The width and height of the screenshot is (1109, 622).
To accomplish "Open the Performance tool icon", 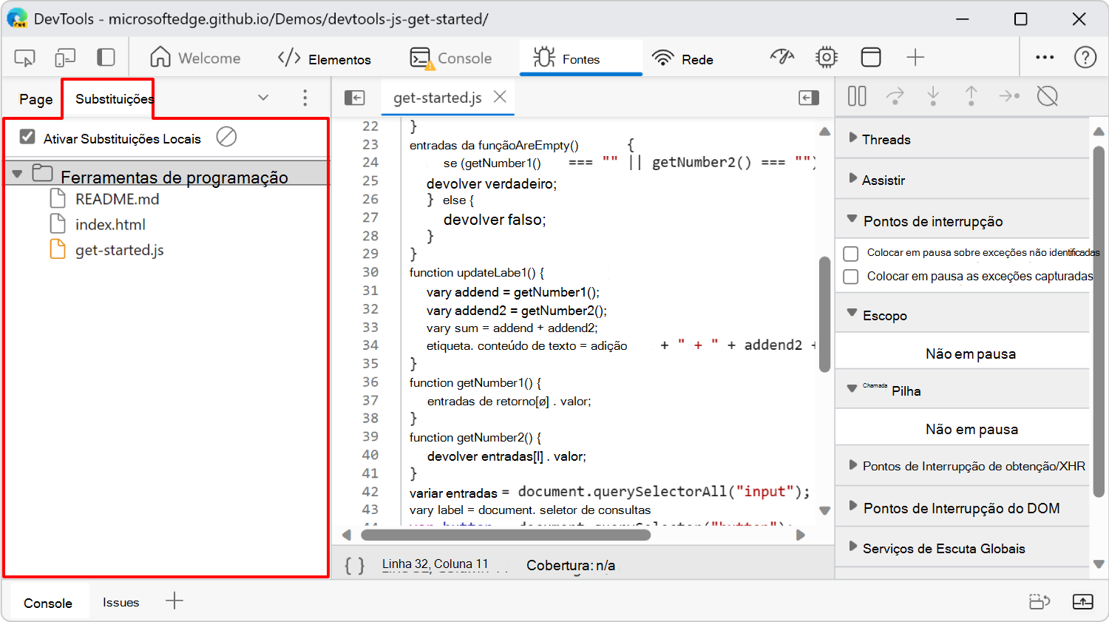I will point(782,58).
